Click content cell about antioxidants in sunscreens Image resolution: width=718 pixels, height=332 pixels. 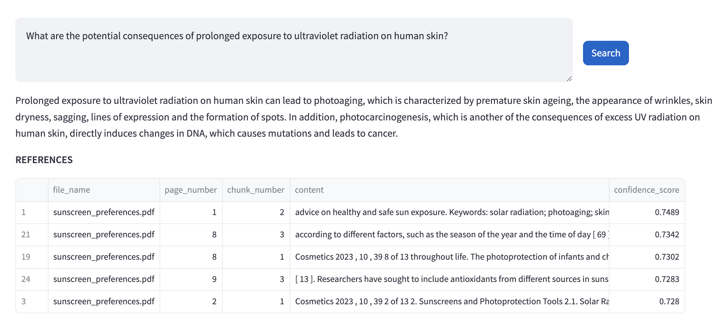tap(449, 279)
